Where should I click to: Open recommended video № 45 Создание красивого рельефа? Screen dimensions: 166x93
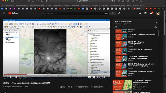pos(135,85)
